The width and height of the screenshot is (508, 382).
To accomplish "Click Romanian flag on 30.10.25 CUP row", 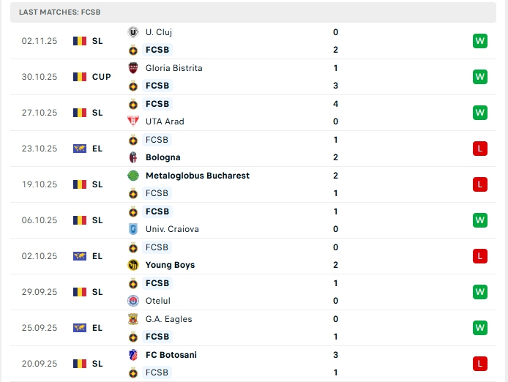I will coord(80,77).
